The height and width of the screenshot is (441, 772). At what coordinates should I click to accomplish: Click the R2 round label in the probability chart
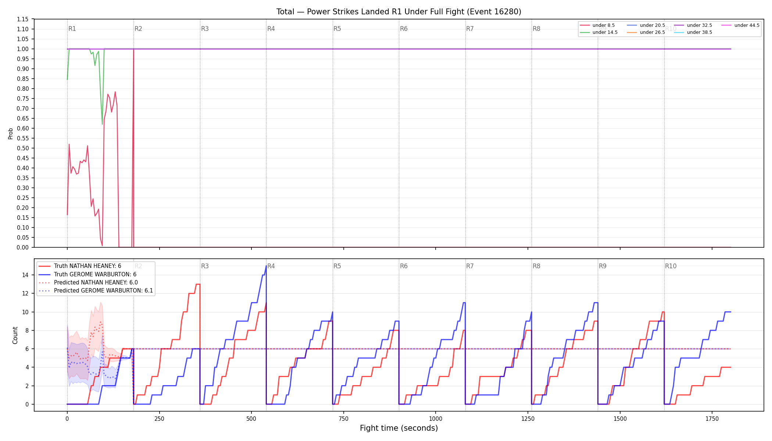[138, 29]
